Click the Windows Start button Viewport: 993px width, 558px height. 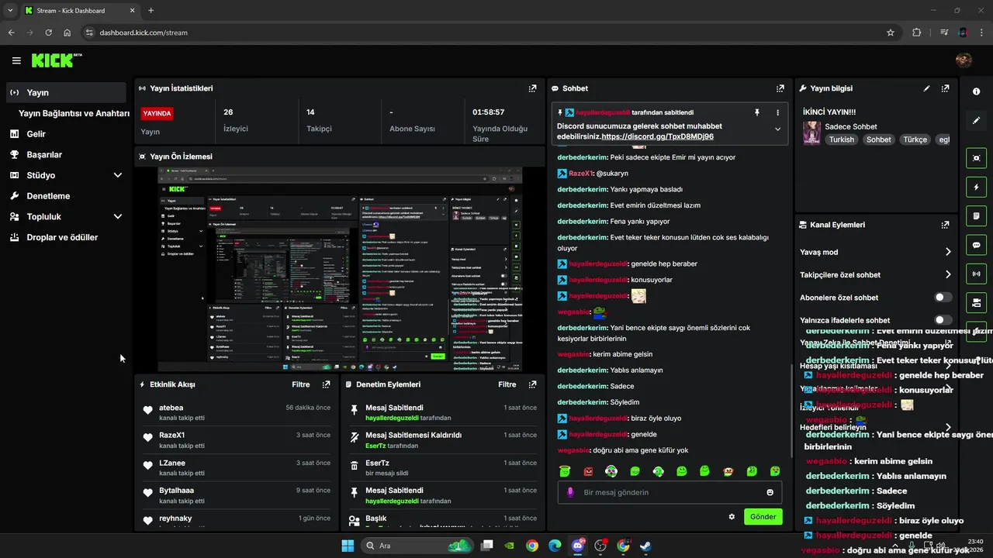click(348, 546)
